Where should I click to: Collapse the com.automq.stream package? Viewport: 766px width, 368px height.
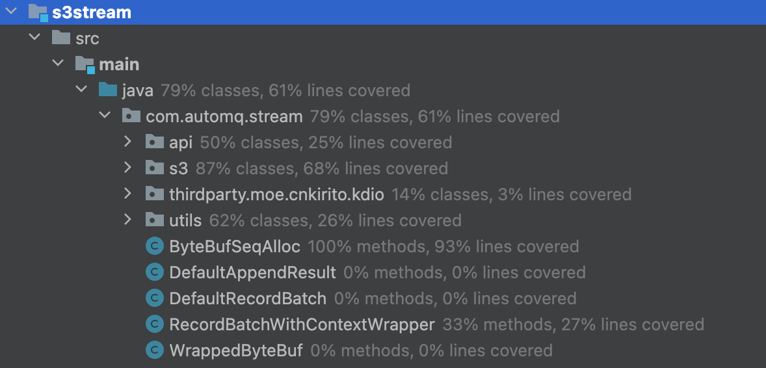[x=105, y=116]
